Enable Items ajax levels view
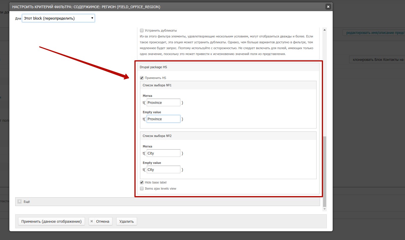Image resolution: width=405 pixels, height=240 pixels. coord(142,188)
